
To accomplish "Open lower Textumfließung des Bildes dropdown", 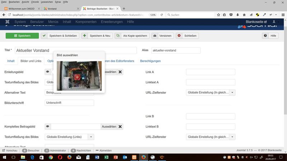I will click(x=91, y=137).
